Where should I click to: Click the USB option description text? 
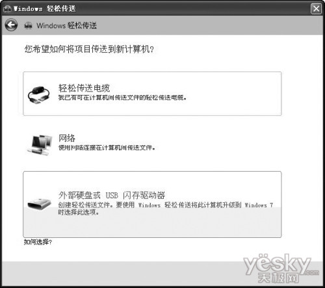[166, 208]
